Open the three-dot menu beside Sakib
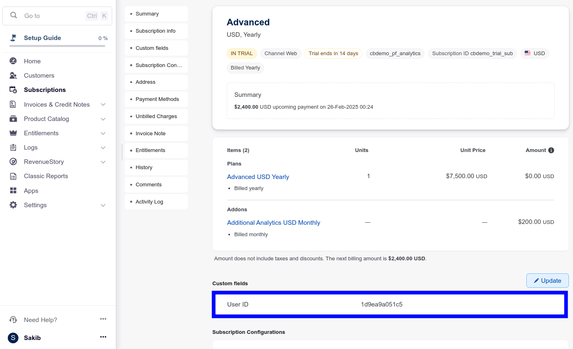Screen dimensions: 573x349 tap(103, 337)
